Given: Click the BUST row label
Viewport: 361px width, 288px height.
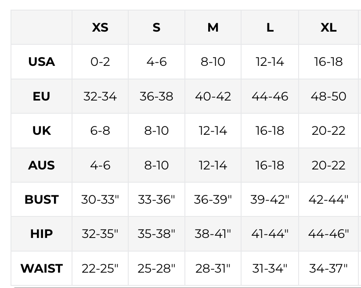Looking at the screenshot, I should pyautogui.click(x=42, y=199).
